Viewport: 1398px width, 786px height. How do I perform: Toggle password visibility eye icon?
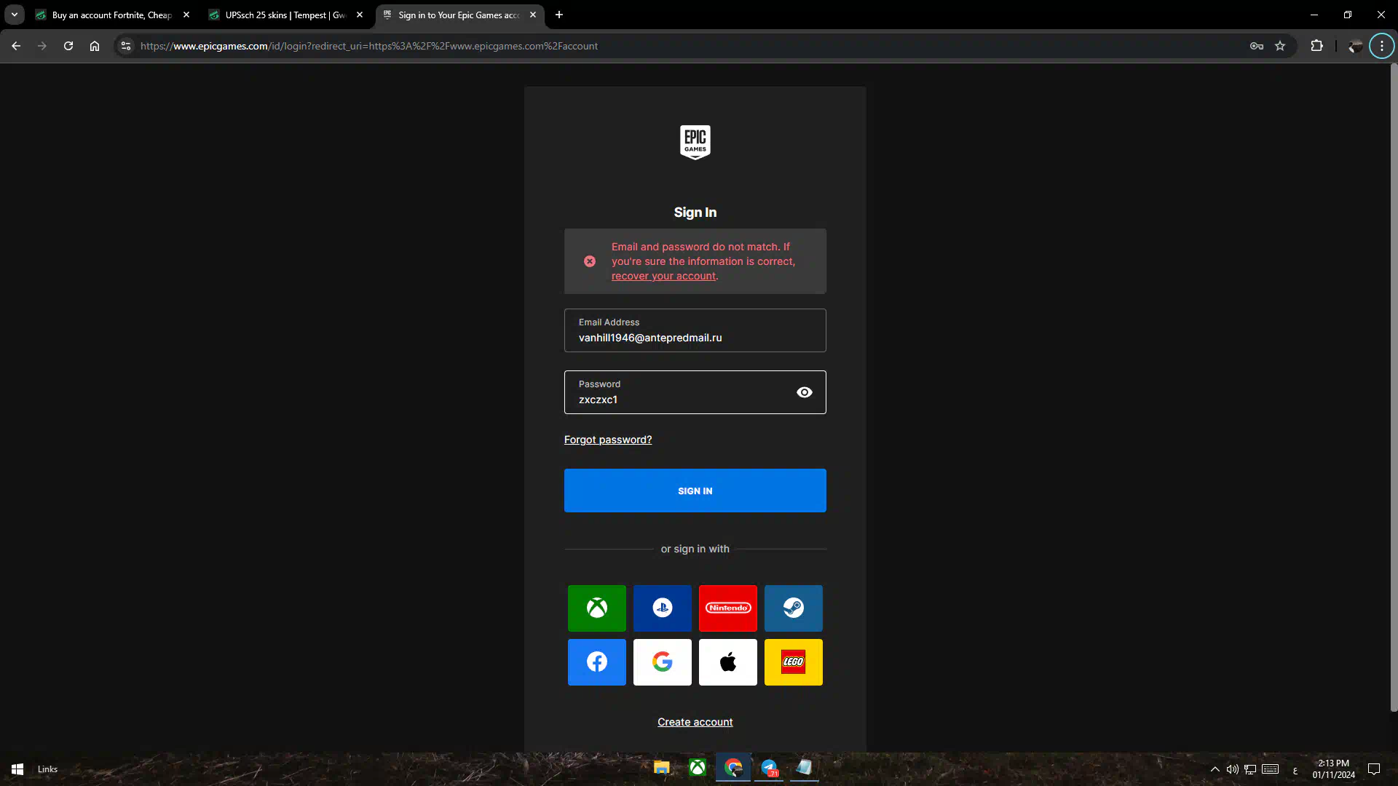coord(804,392)
